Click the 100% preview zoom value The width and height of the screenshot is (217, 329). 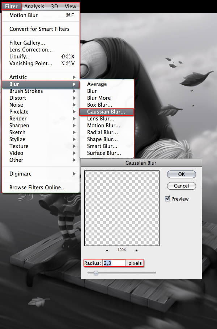[x=122, y=250]
